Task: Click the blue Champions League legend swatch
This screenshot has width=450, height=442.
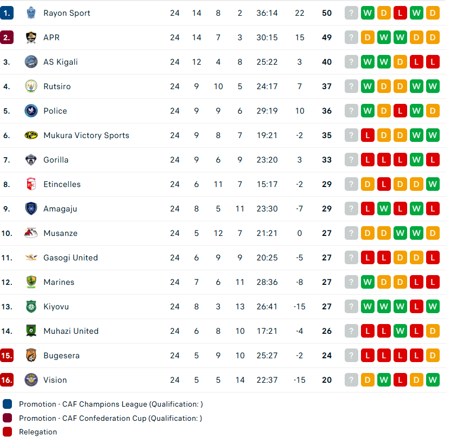Action: 7,404
